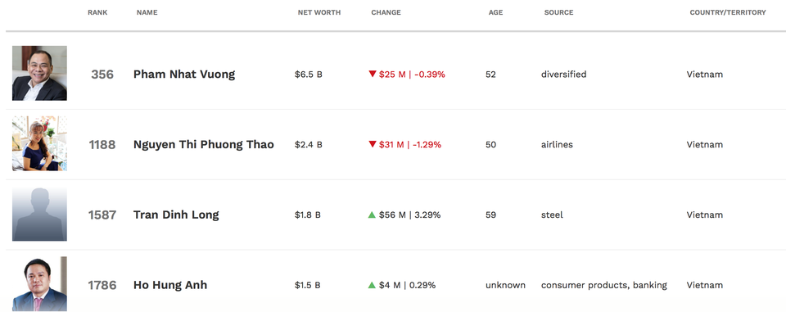Sort the list by RANK column
786x312 pixels.
(97, 12)
